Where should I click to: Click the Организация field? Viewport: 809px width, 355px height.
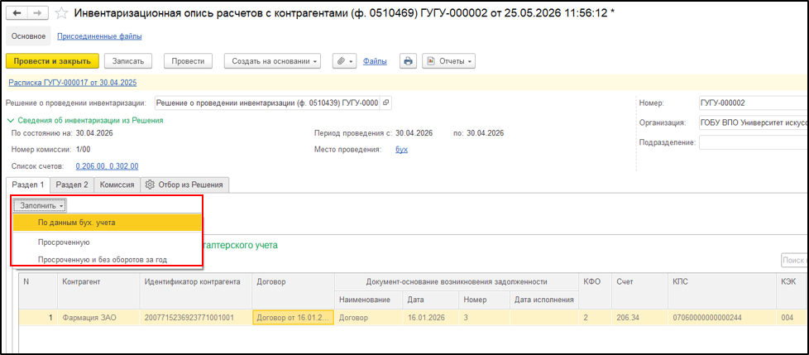click(753, 123)
